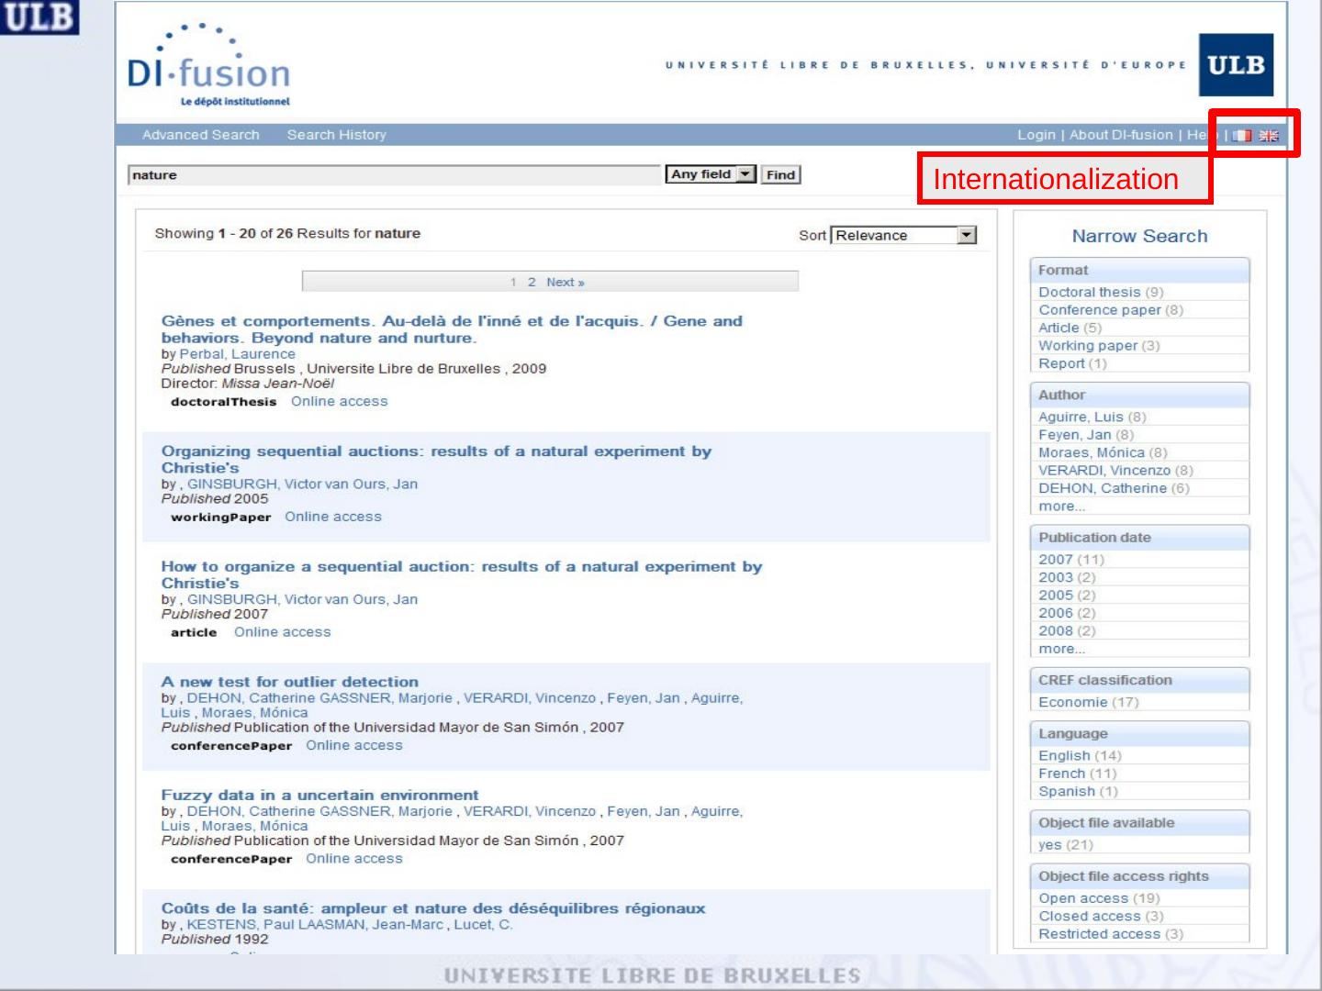Click the ULB logo beside the university name
This screenshot has width=1322, height=991.
(x=1236, y=65)
